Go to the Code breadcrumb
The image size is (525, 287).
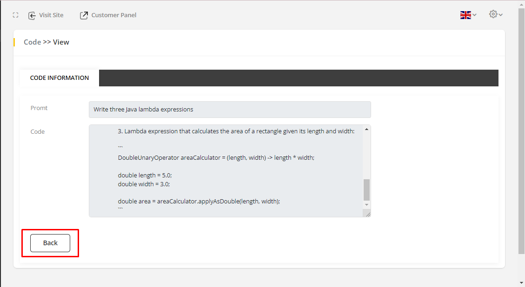pyautogui.click(x=32, y=42)
